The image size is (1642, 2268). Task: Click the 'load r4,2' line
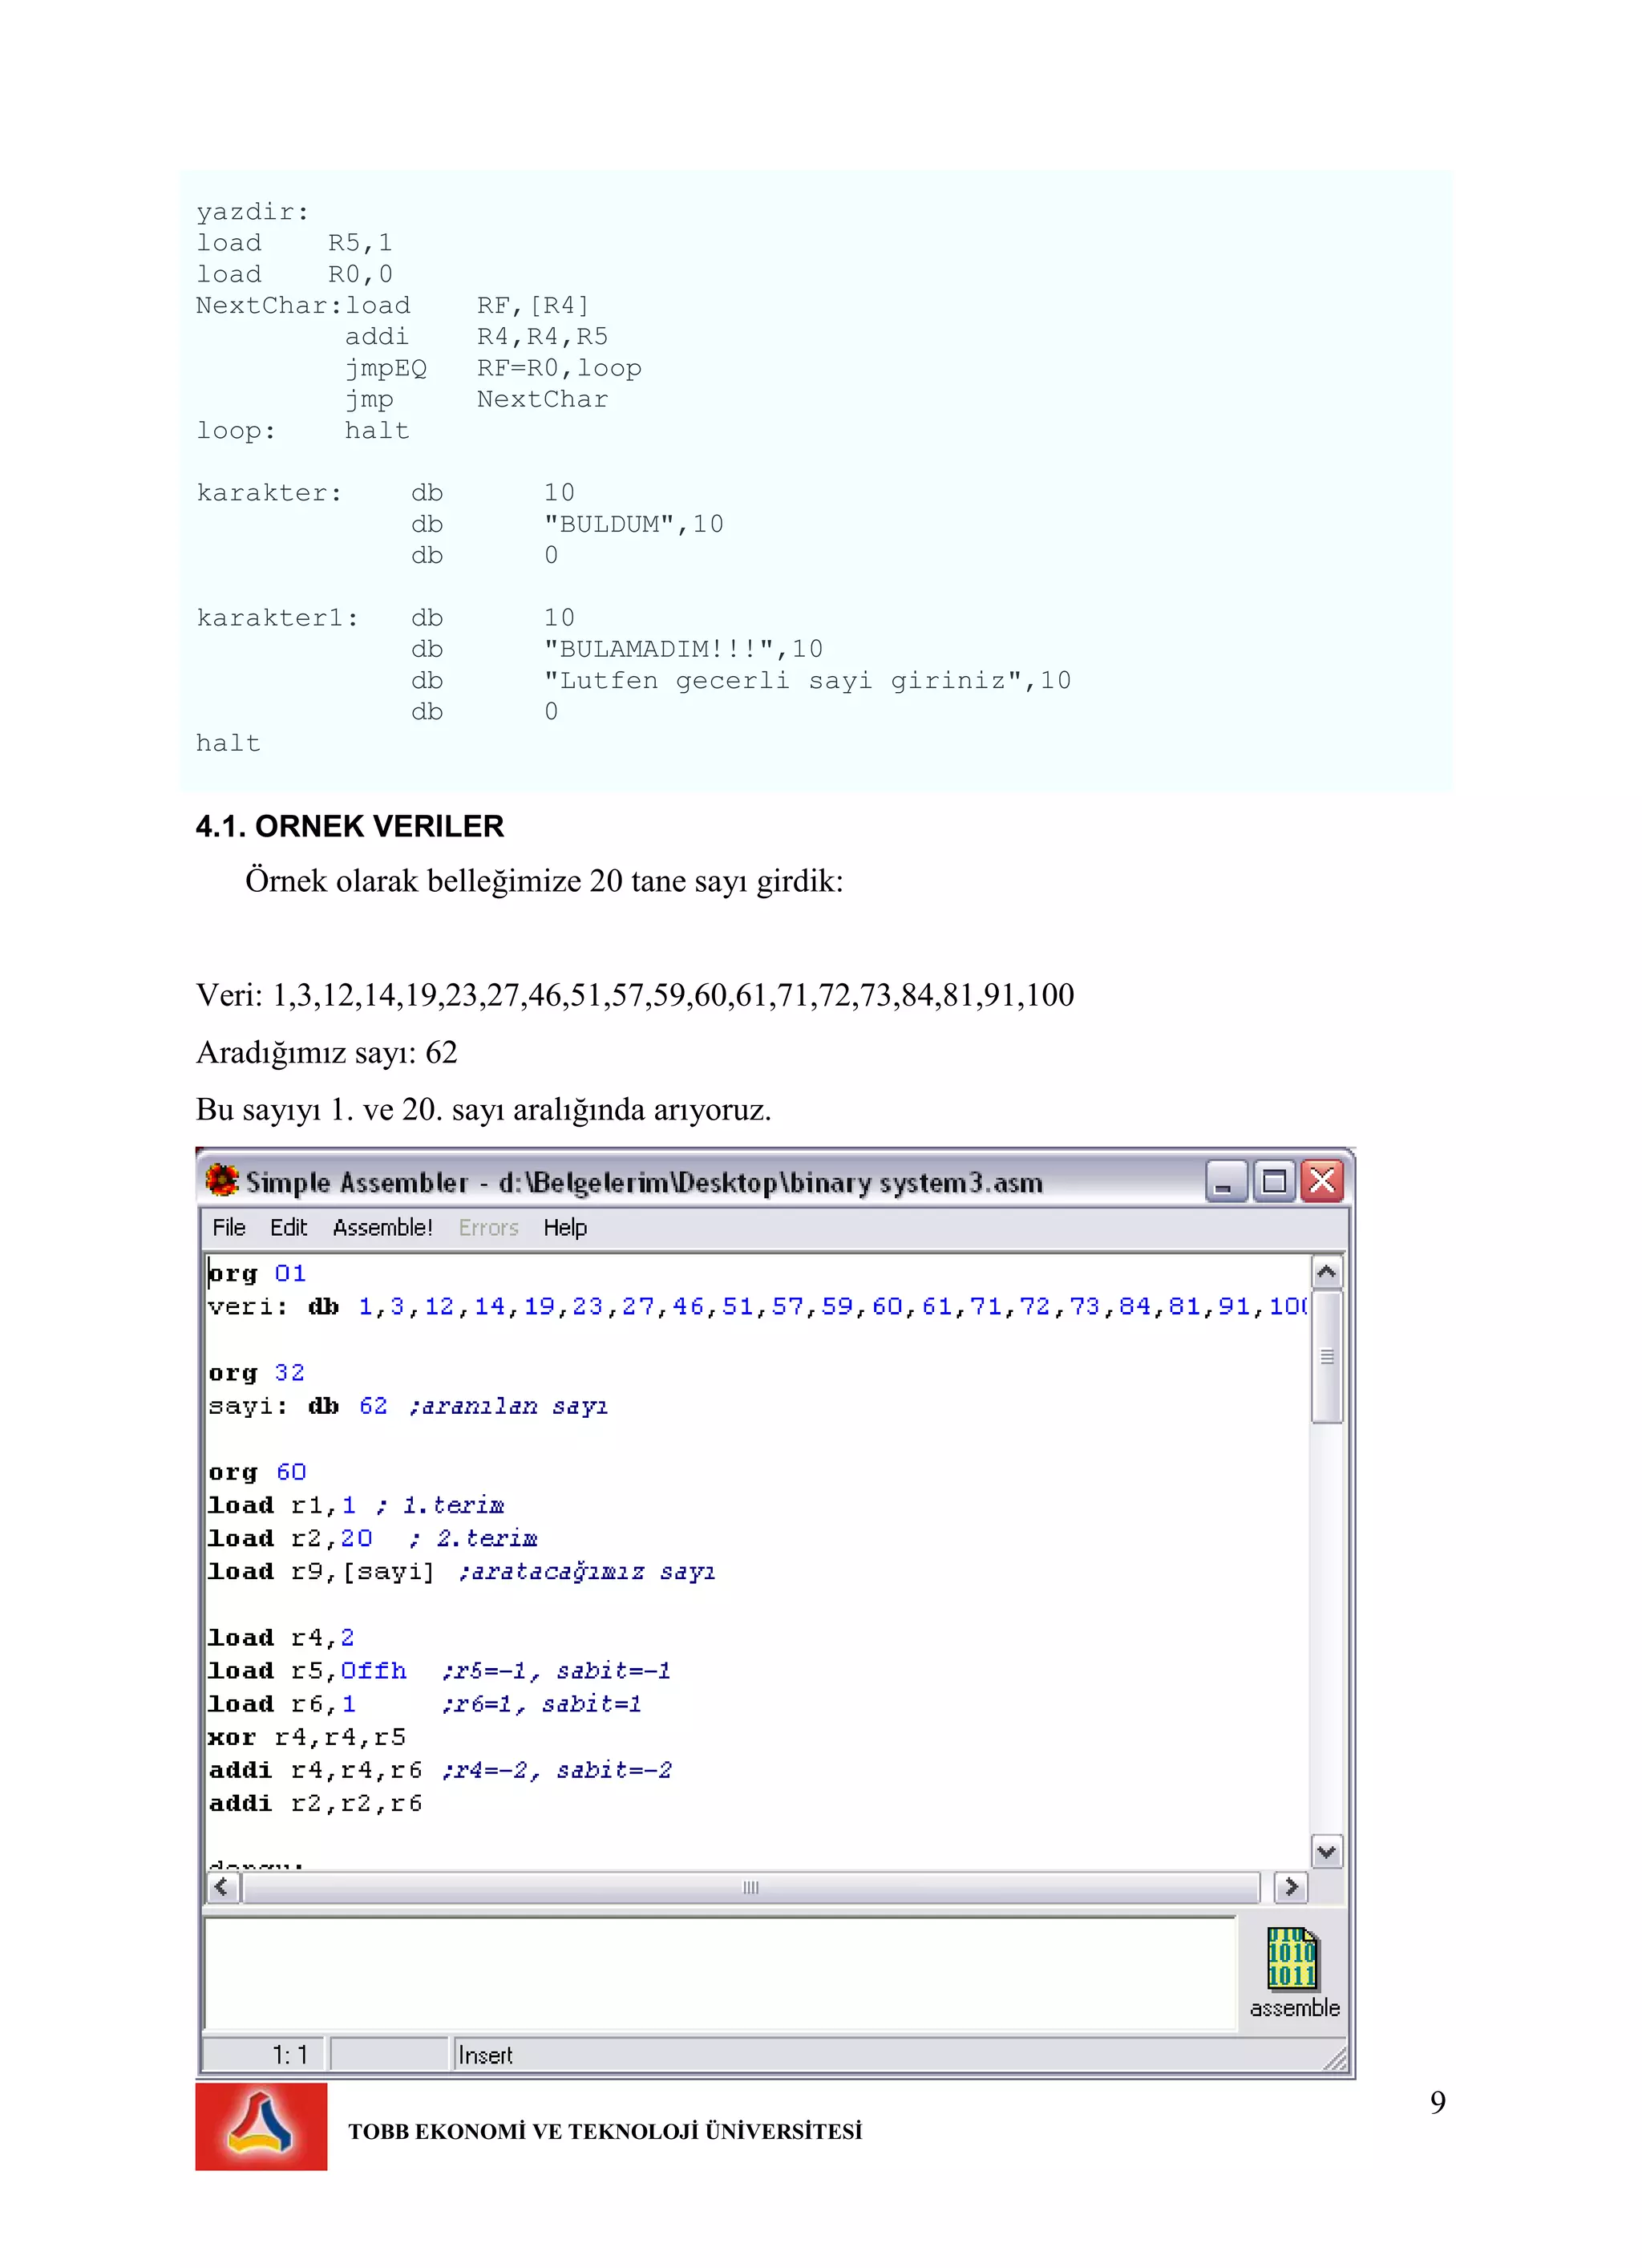tap(281, 1637)
